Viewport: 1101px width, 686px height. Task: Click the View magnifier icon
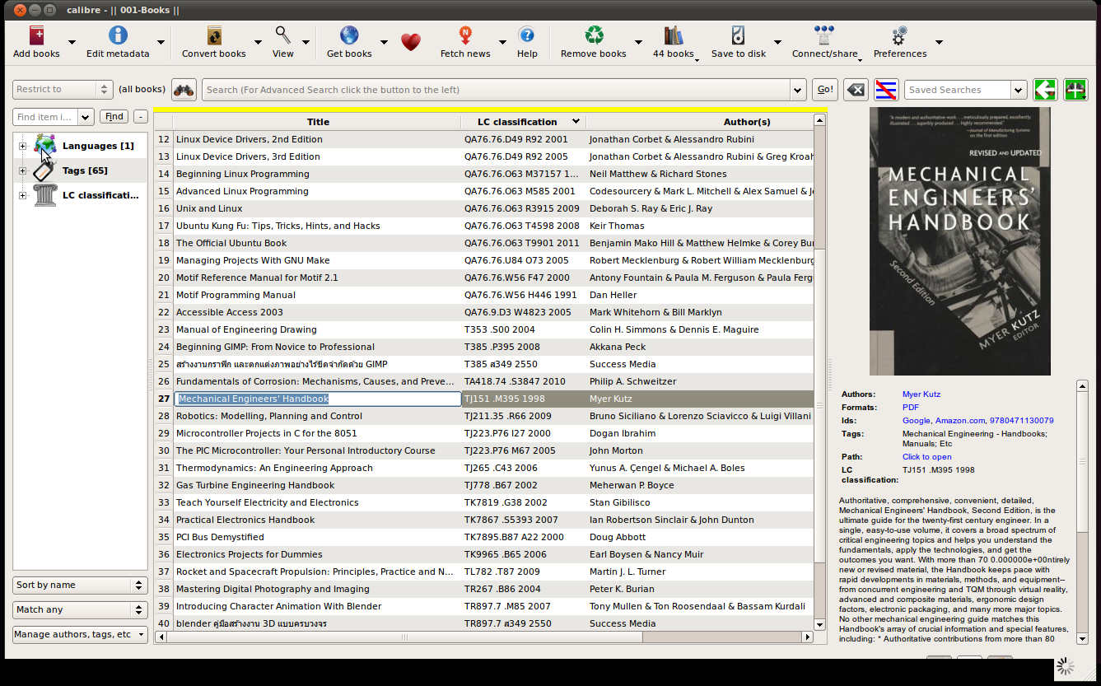283,35
